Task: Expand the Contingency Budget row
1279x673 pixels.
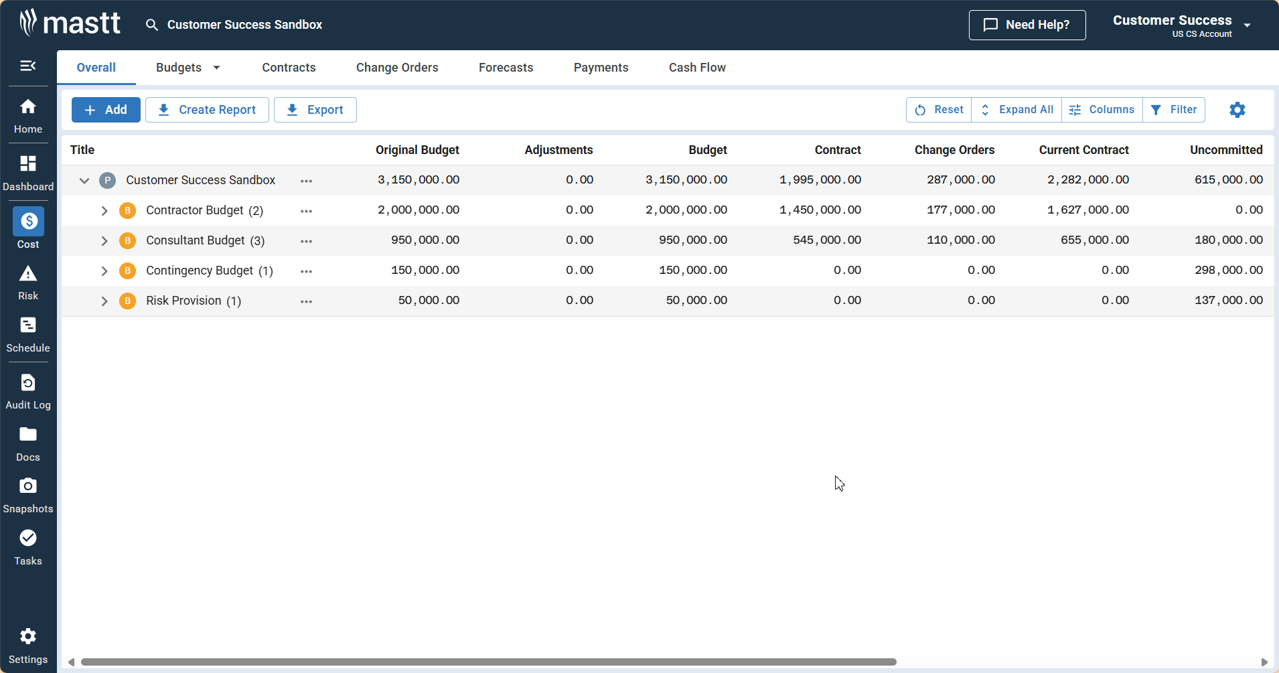Action: pyautogui.click(x=104, y=271)
